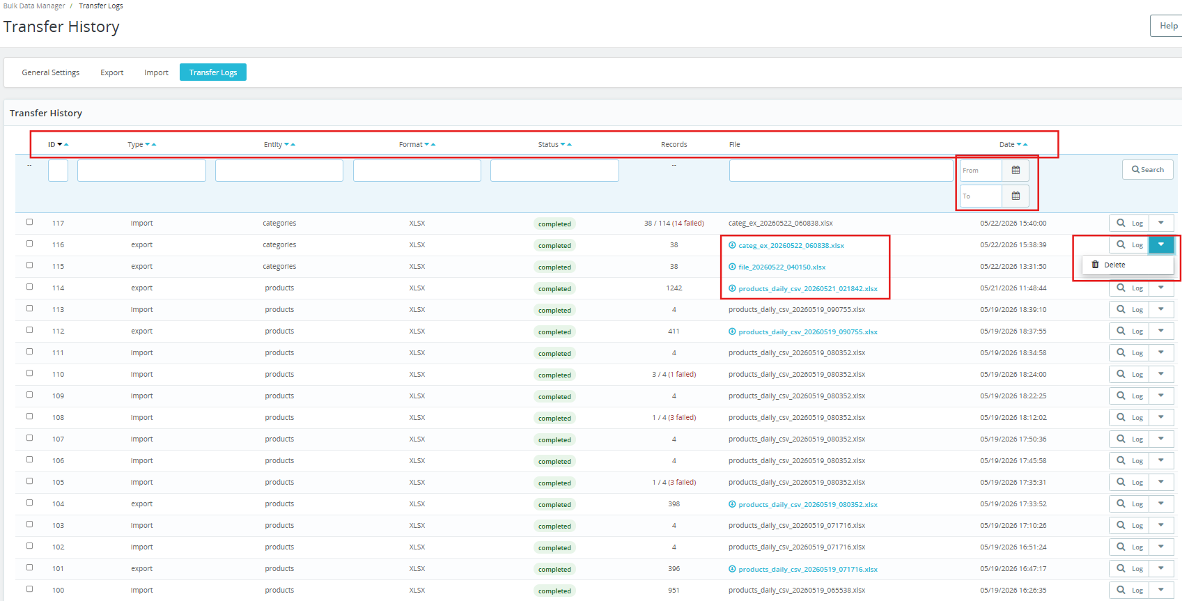Click the Search button
Screen dimensions: 1182x601
click(x=1148, y=170)
